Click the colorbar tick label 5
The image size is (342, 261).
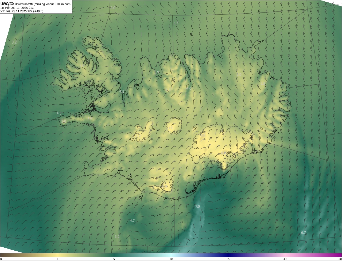(x=114, y=259)
